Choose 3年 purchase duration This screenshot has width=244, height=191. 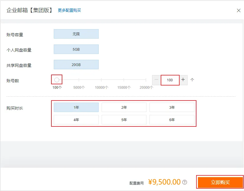[x=172, y=107]
